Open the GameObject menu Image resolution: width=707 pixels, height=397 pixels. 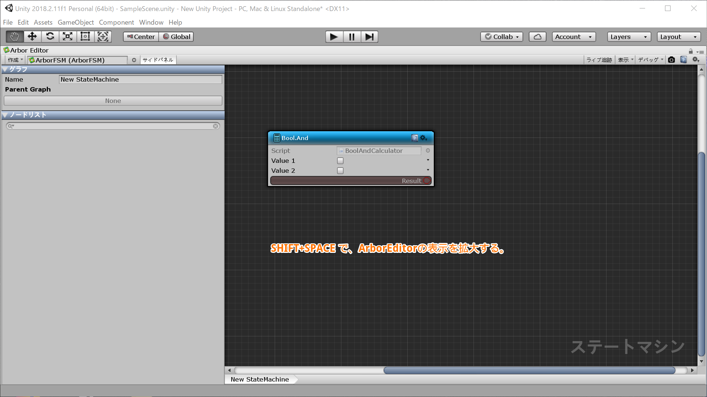point(75,22)
